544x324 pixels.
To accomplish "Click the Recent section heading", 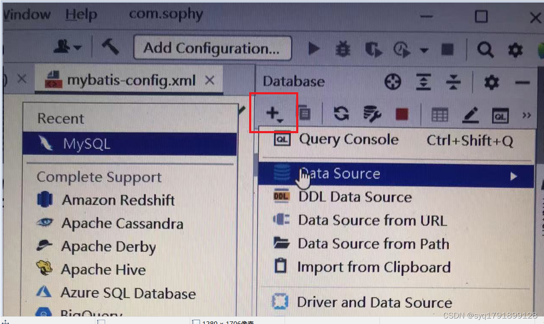I will click(x=61, y=119).
